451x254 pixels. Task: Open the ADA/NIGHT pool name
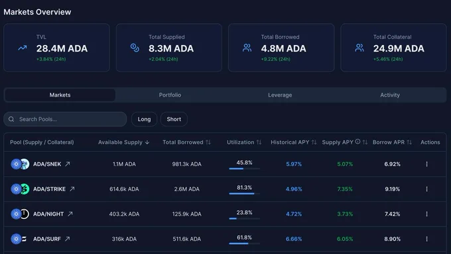click(48, 214)
